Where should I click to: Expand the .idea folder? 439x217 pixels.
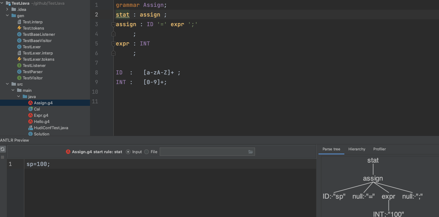click(x=7, y=9)
